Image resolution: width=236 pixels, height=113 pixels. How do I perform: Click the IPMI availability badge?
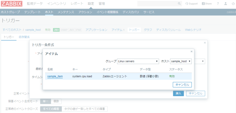[x=78, y=30]
